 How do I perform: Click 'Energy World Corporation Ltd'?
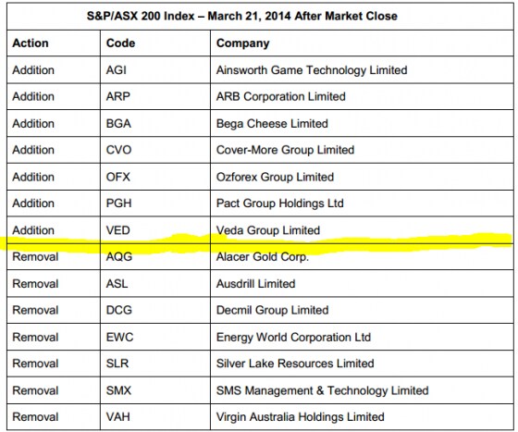click(293, 338)
